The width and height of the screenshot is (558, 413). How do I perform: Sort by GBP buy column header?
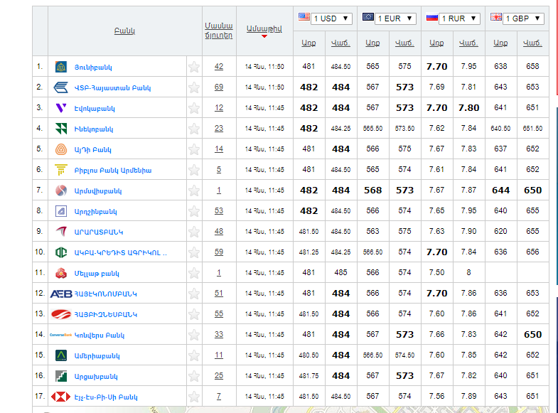500,43
